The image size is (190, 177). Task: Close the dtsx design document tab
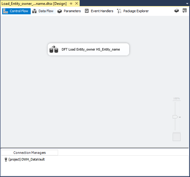pos(77,3)
